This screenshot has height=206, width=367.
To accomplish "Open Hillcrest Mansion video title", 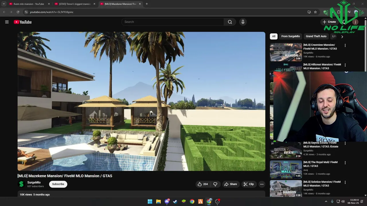I will pos(322,66).
